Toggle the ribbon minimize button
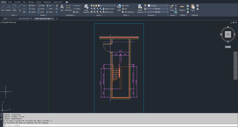This screenshot has height=127, width=238. point(67,2)
